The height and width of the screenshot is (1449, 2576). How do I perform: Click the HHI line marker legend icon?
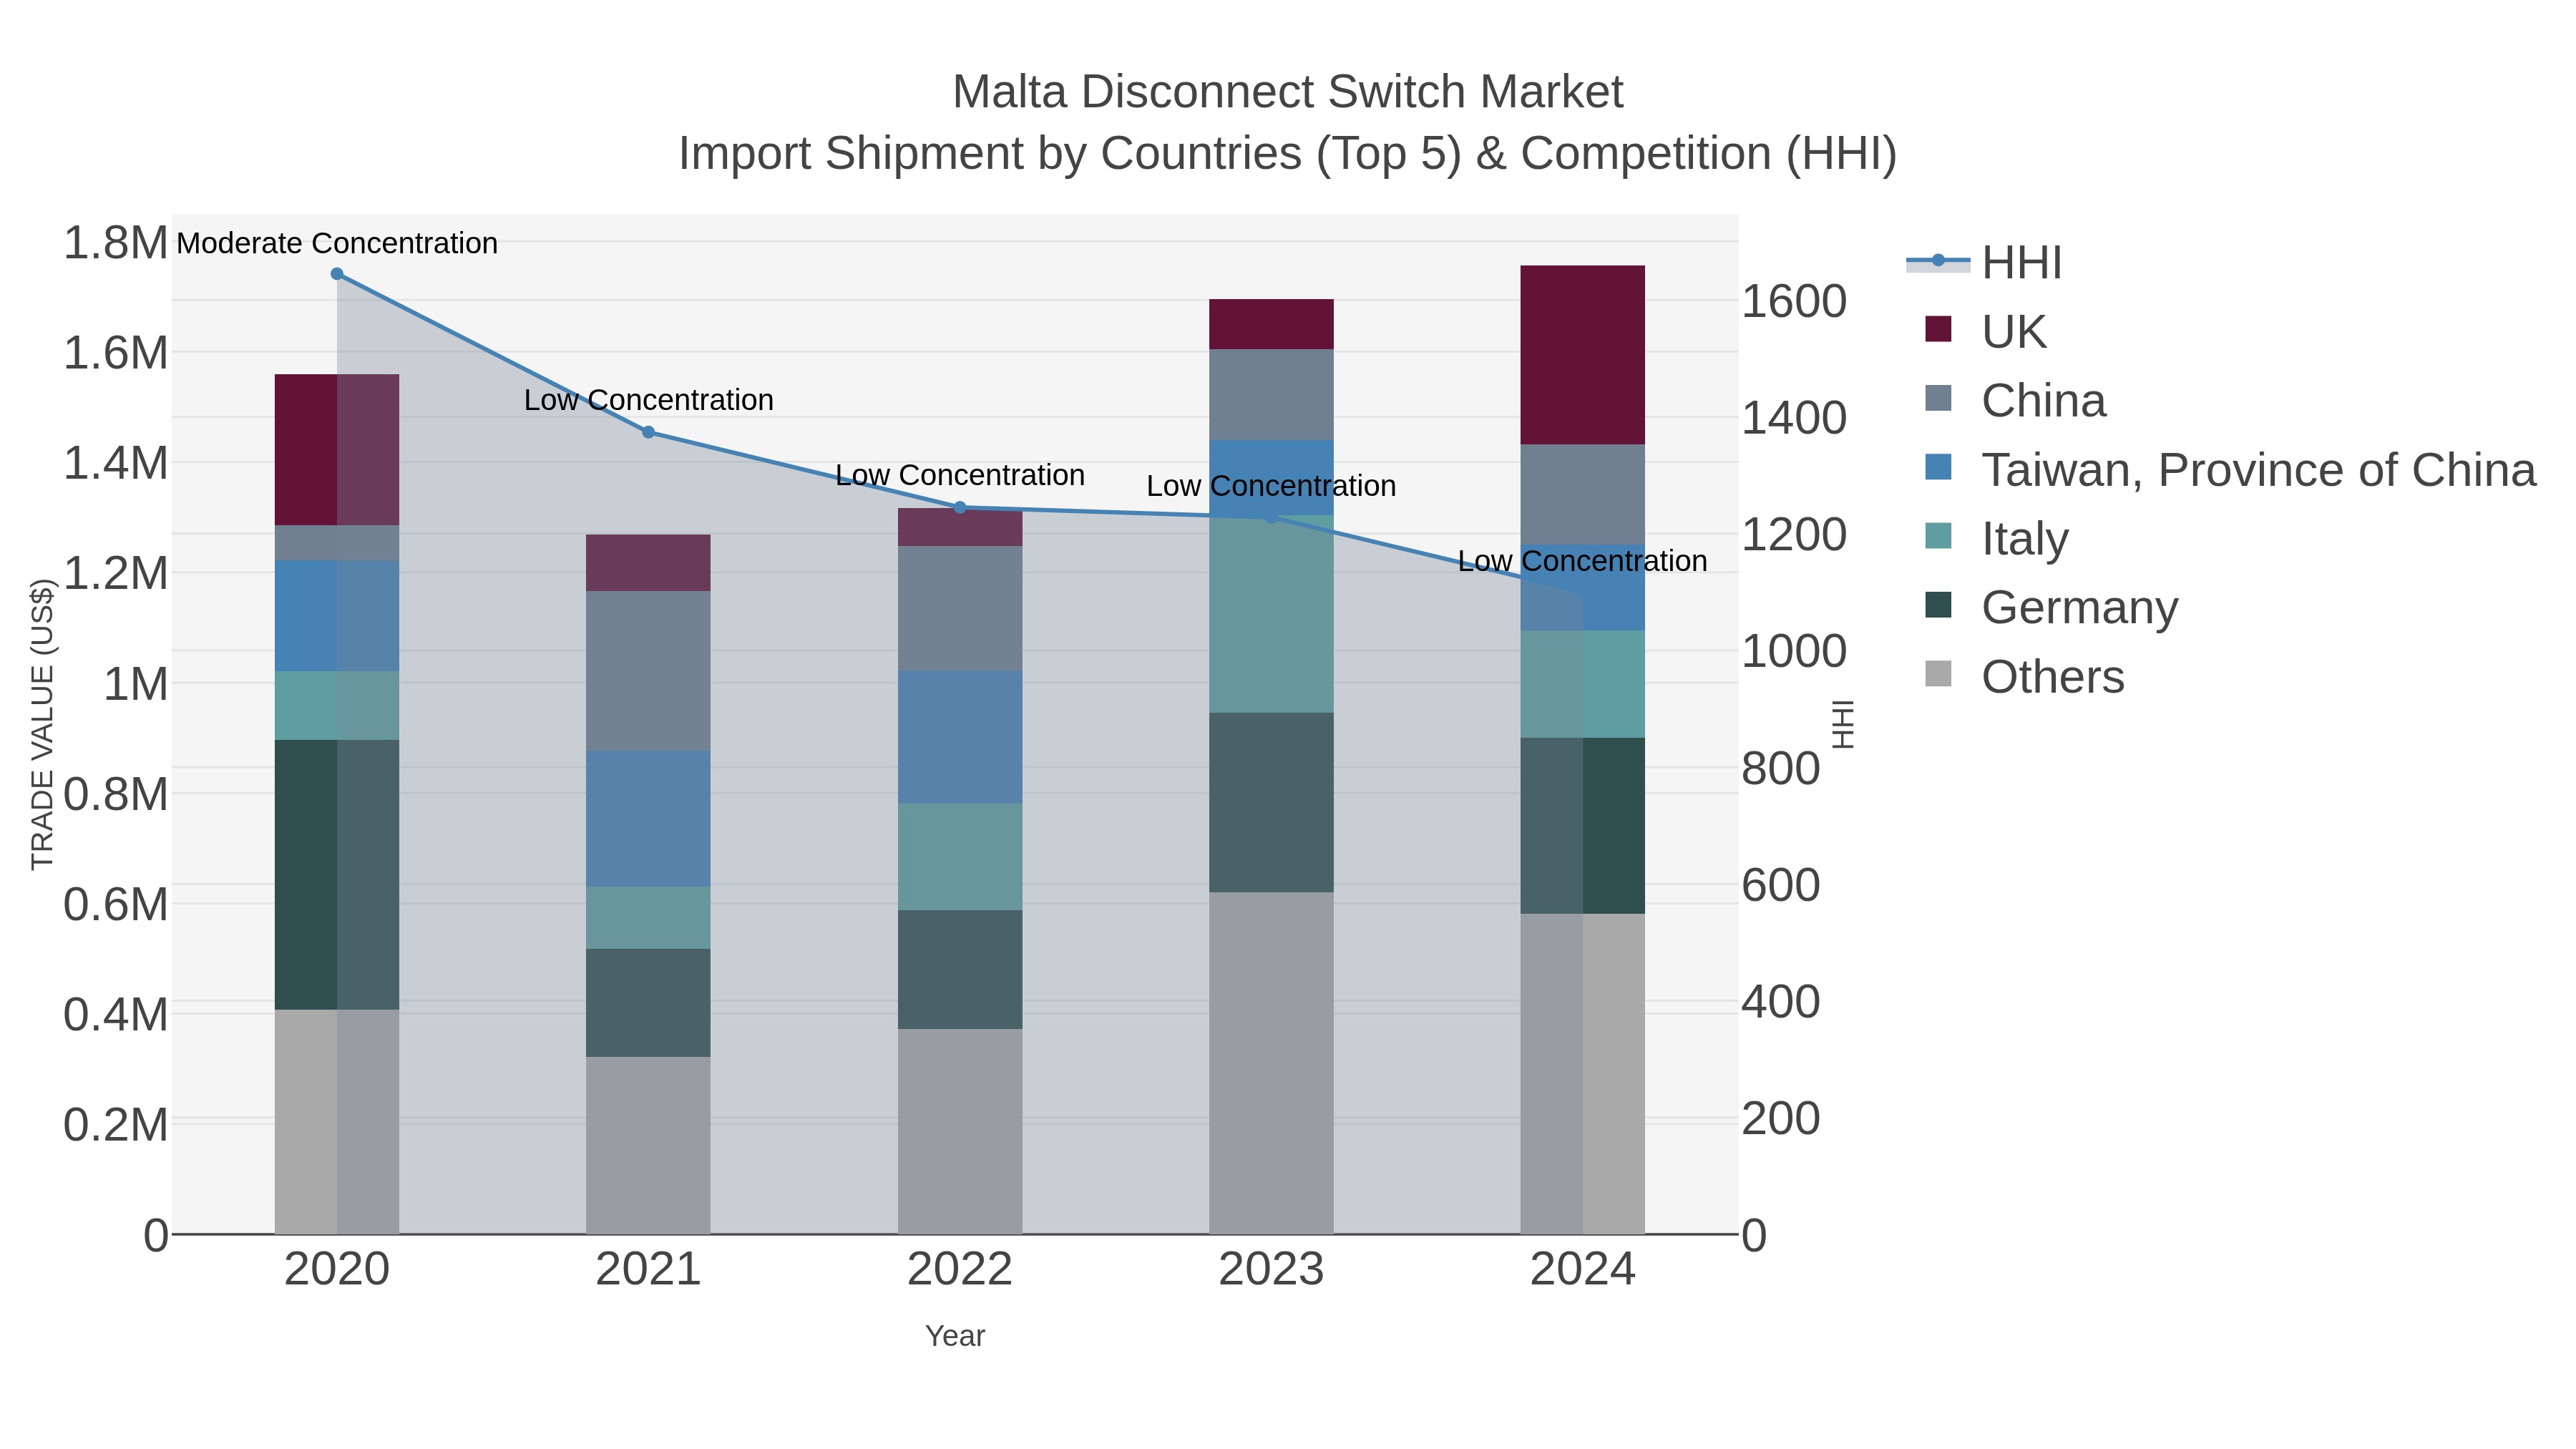tap(1938, 261)
